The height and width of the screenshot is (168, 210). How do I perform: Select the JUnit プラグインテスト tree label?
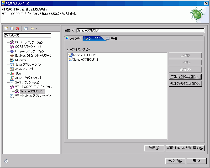29,78
